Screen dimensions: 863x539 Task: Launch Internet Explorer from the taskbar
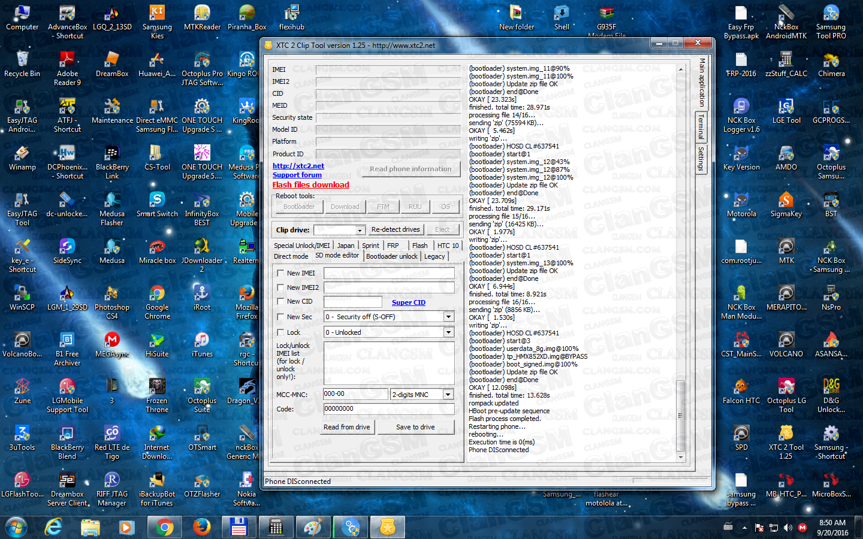53,527
